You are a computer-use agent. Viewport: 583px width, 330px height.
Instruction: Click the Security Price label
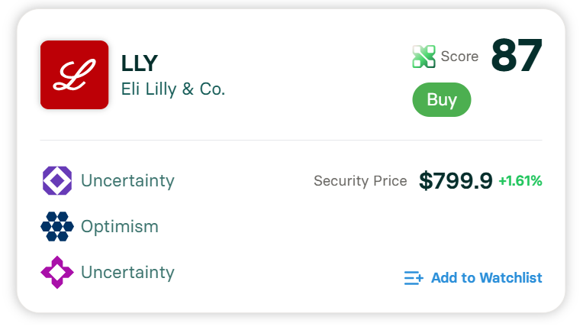coord(360,181)
